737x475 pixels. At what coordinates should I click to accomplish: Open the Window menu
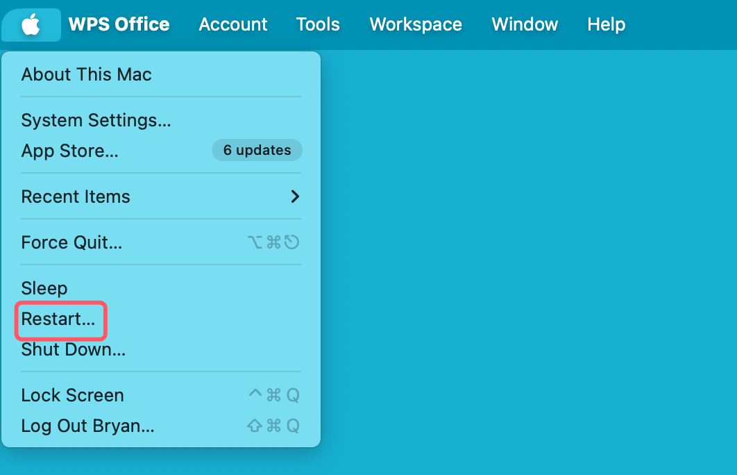525,25
